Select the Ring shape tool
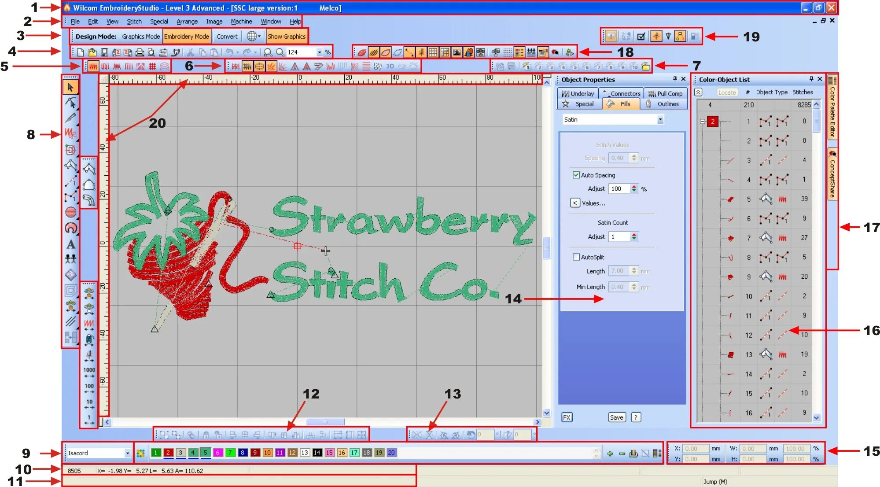 click(x=70, y=228)
